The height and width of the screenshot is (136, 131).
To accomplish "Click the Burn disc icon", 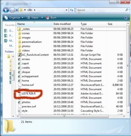I will [x=47, y=18].
